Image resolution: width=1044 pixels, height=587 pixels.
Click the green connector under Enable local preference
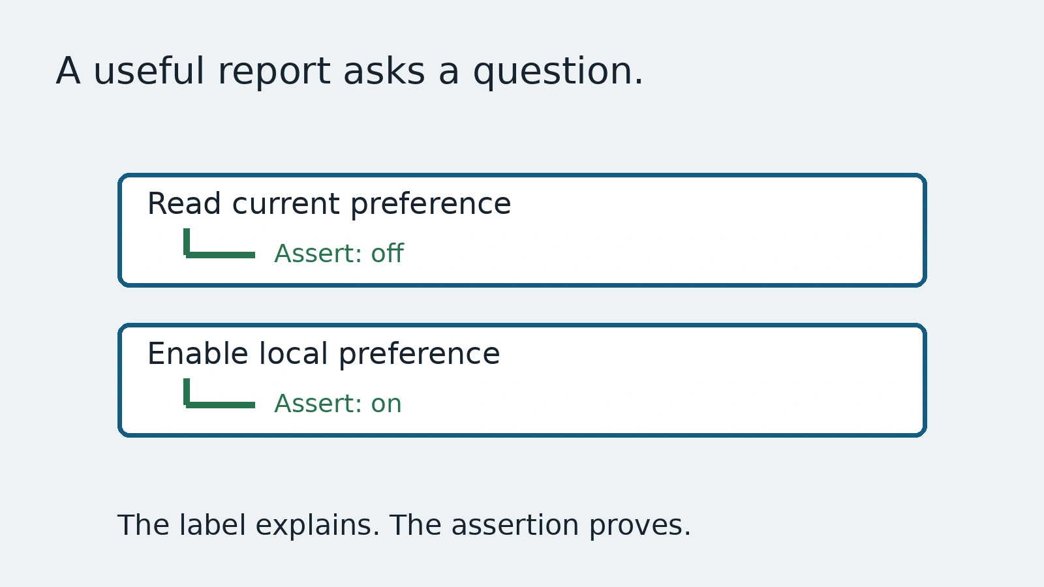(x=219, y=394)
